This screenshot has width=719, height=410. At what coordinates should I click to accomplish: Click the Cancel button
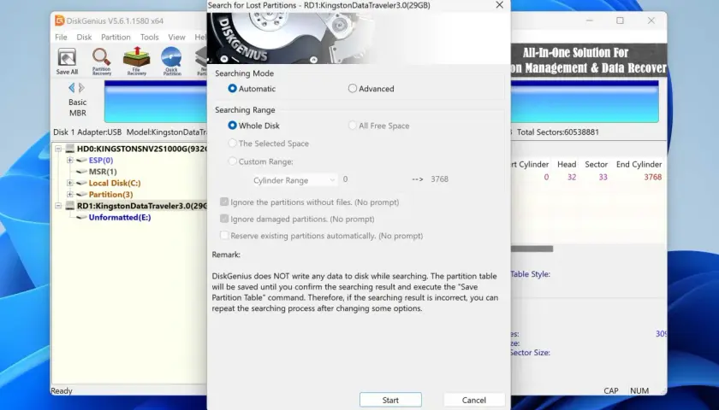coord(473,400)
